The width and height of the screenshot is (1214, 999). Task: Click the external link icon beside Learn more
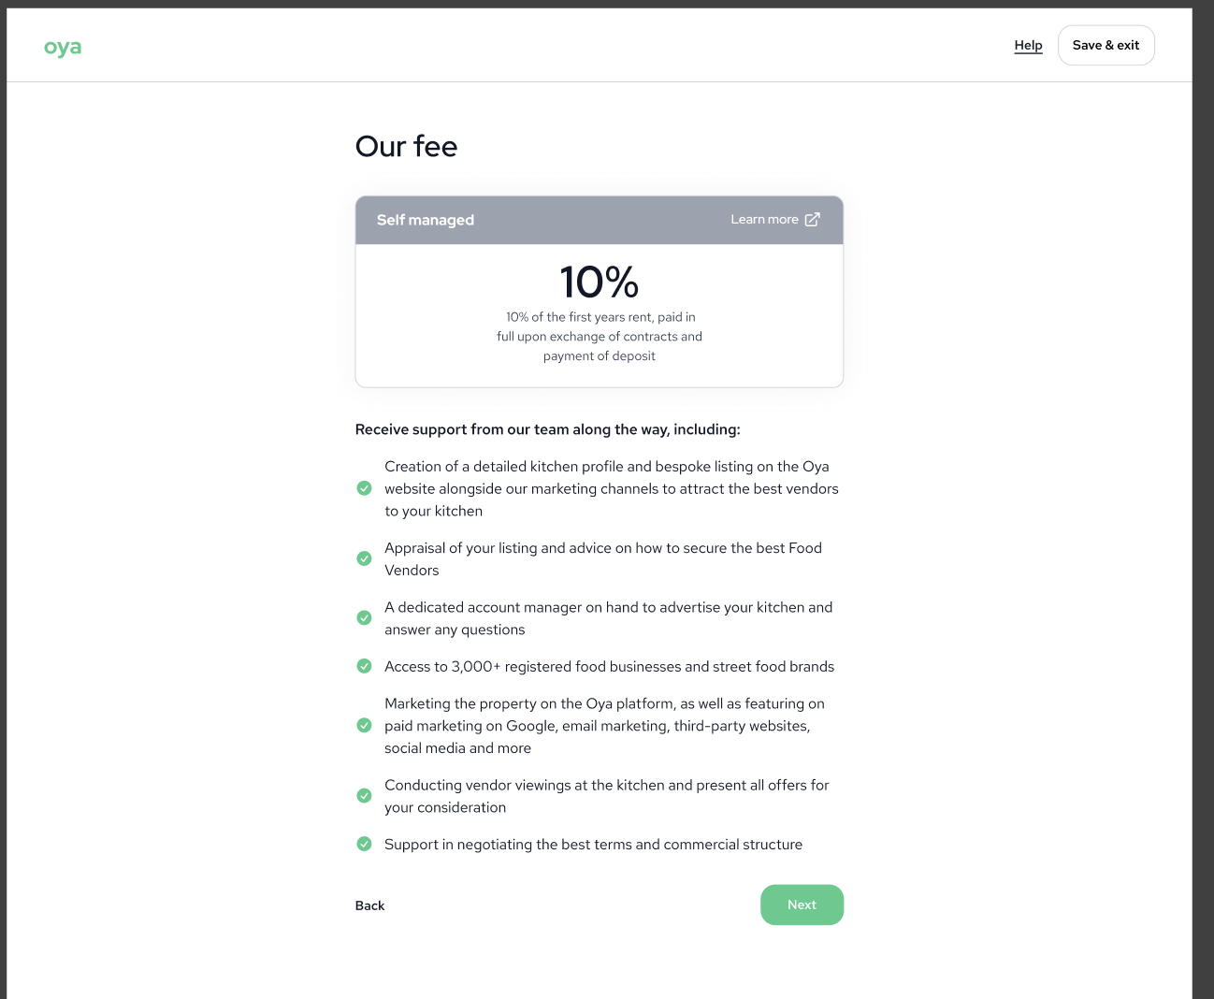813,220
